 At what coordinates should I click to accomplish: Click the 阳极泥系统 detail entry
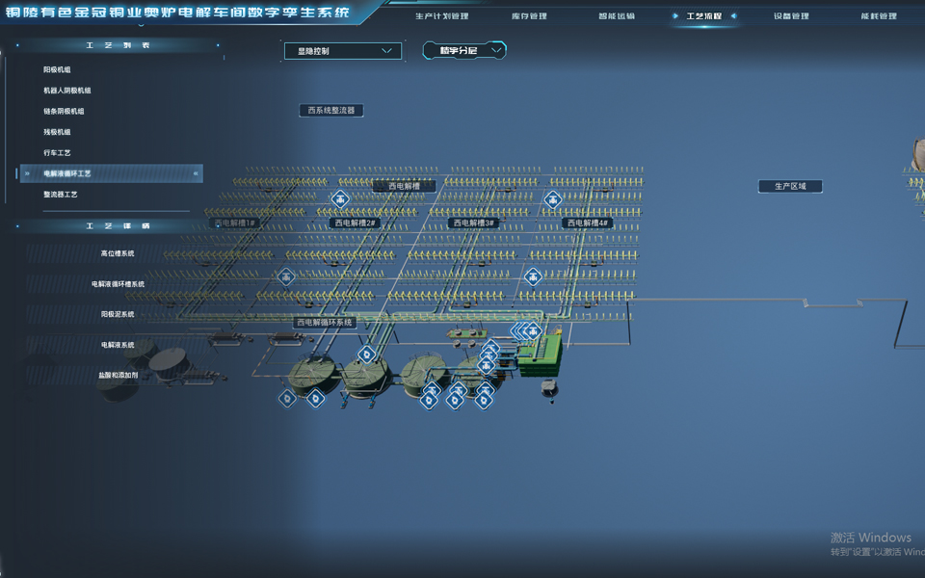(x=118, y=314)
